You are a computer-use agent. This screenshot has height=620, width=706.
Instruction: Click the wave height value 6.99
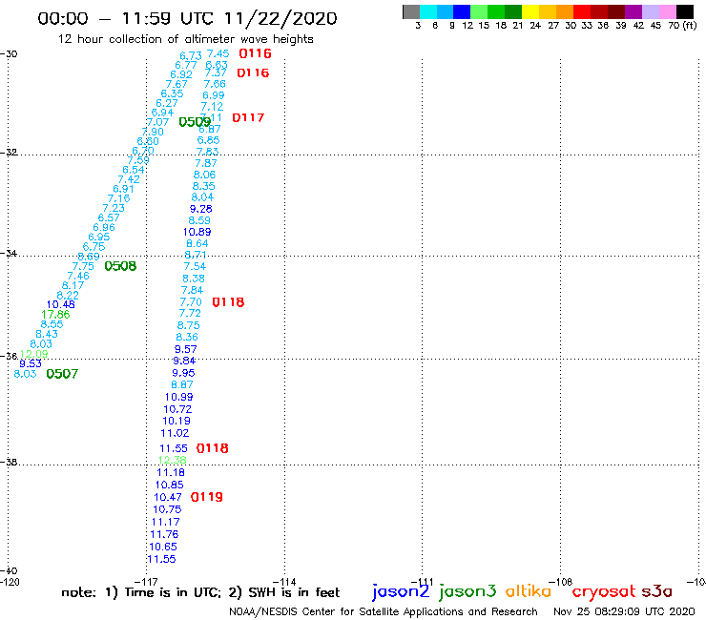214,95
